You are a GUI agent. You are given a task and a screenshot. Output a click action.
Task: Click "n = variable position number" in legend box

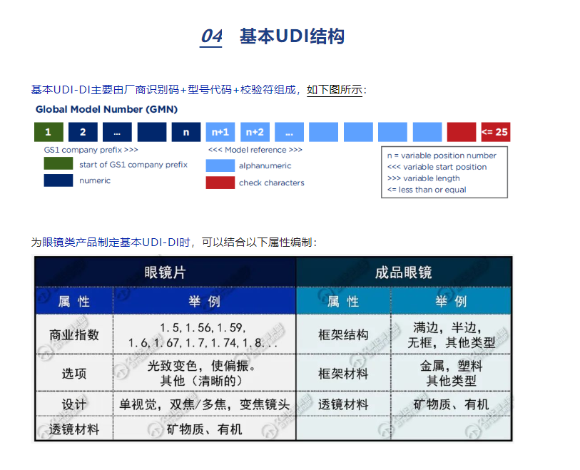(442, 155)
